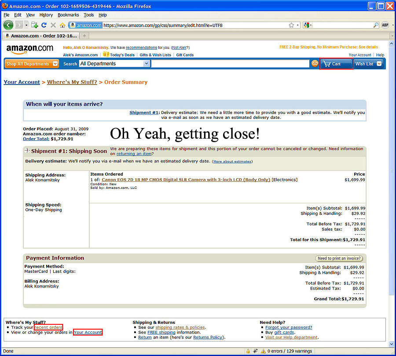Click Visit our Help department link
This screenshot has height=356, width=396.
pos(291,338)
